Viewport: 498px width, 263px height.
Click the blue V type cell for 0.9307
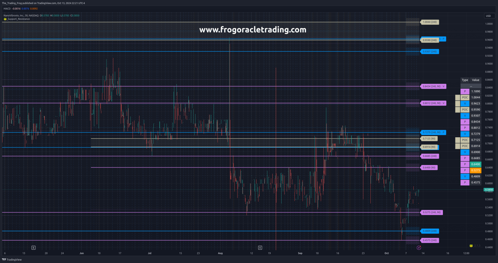465,116
